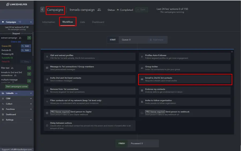The width and height of the screenshot is (241, 151).
Task: Switch to the Information tab
Action: [x=49, y=22]
